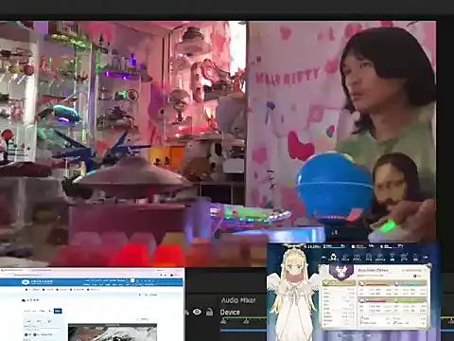The image size is (454, 341).
Task: Toggle the source visibility eye icon
Action: pyautogui.click(x=197, y=312)
